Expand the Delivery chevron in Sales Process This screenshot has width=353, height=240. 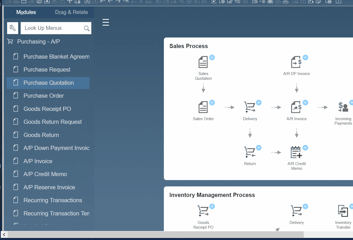[x=258, y=102]
